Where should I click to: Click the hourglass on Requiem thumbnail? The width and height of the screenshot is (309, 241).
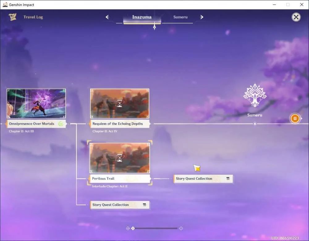pyautogui.click(x=120, y=103)
